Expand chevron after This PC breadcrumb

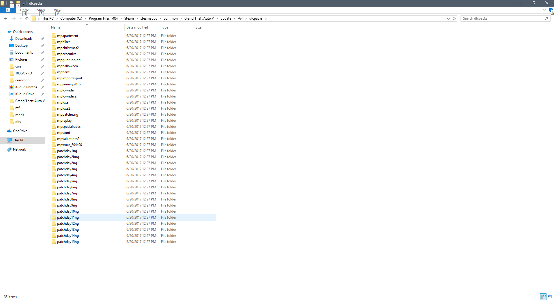pos(57,18)
